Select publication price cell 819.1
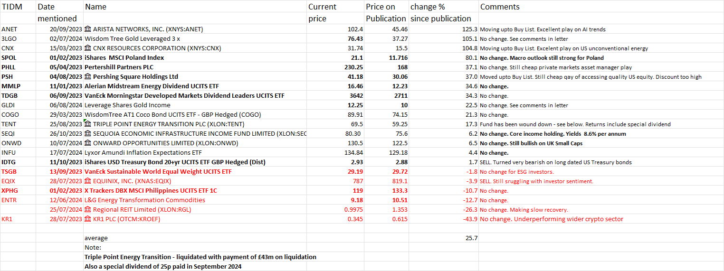Screen dimensions: 724x271 (x=386, y=181)
